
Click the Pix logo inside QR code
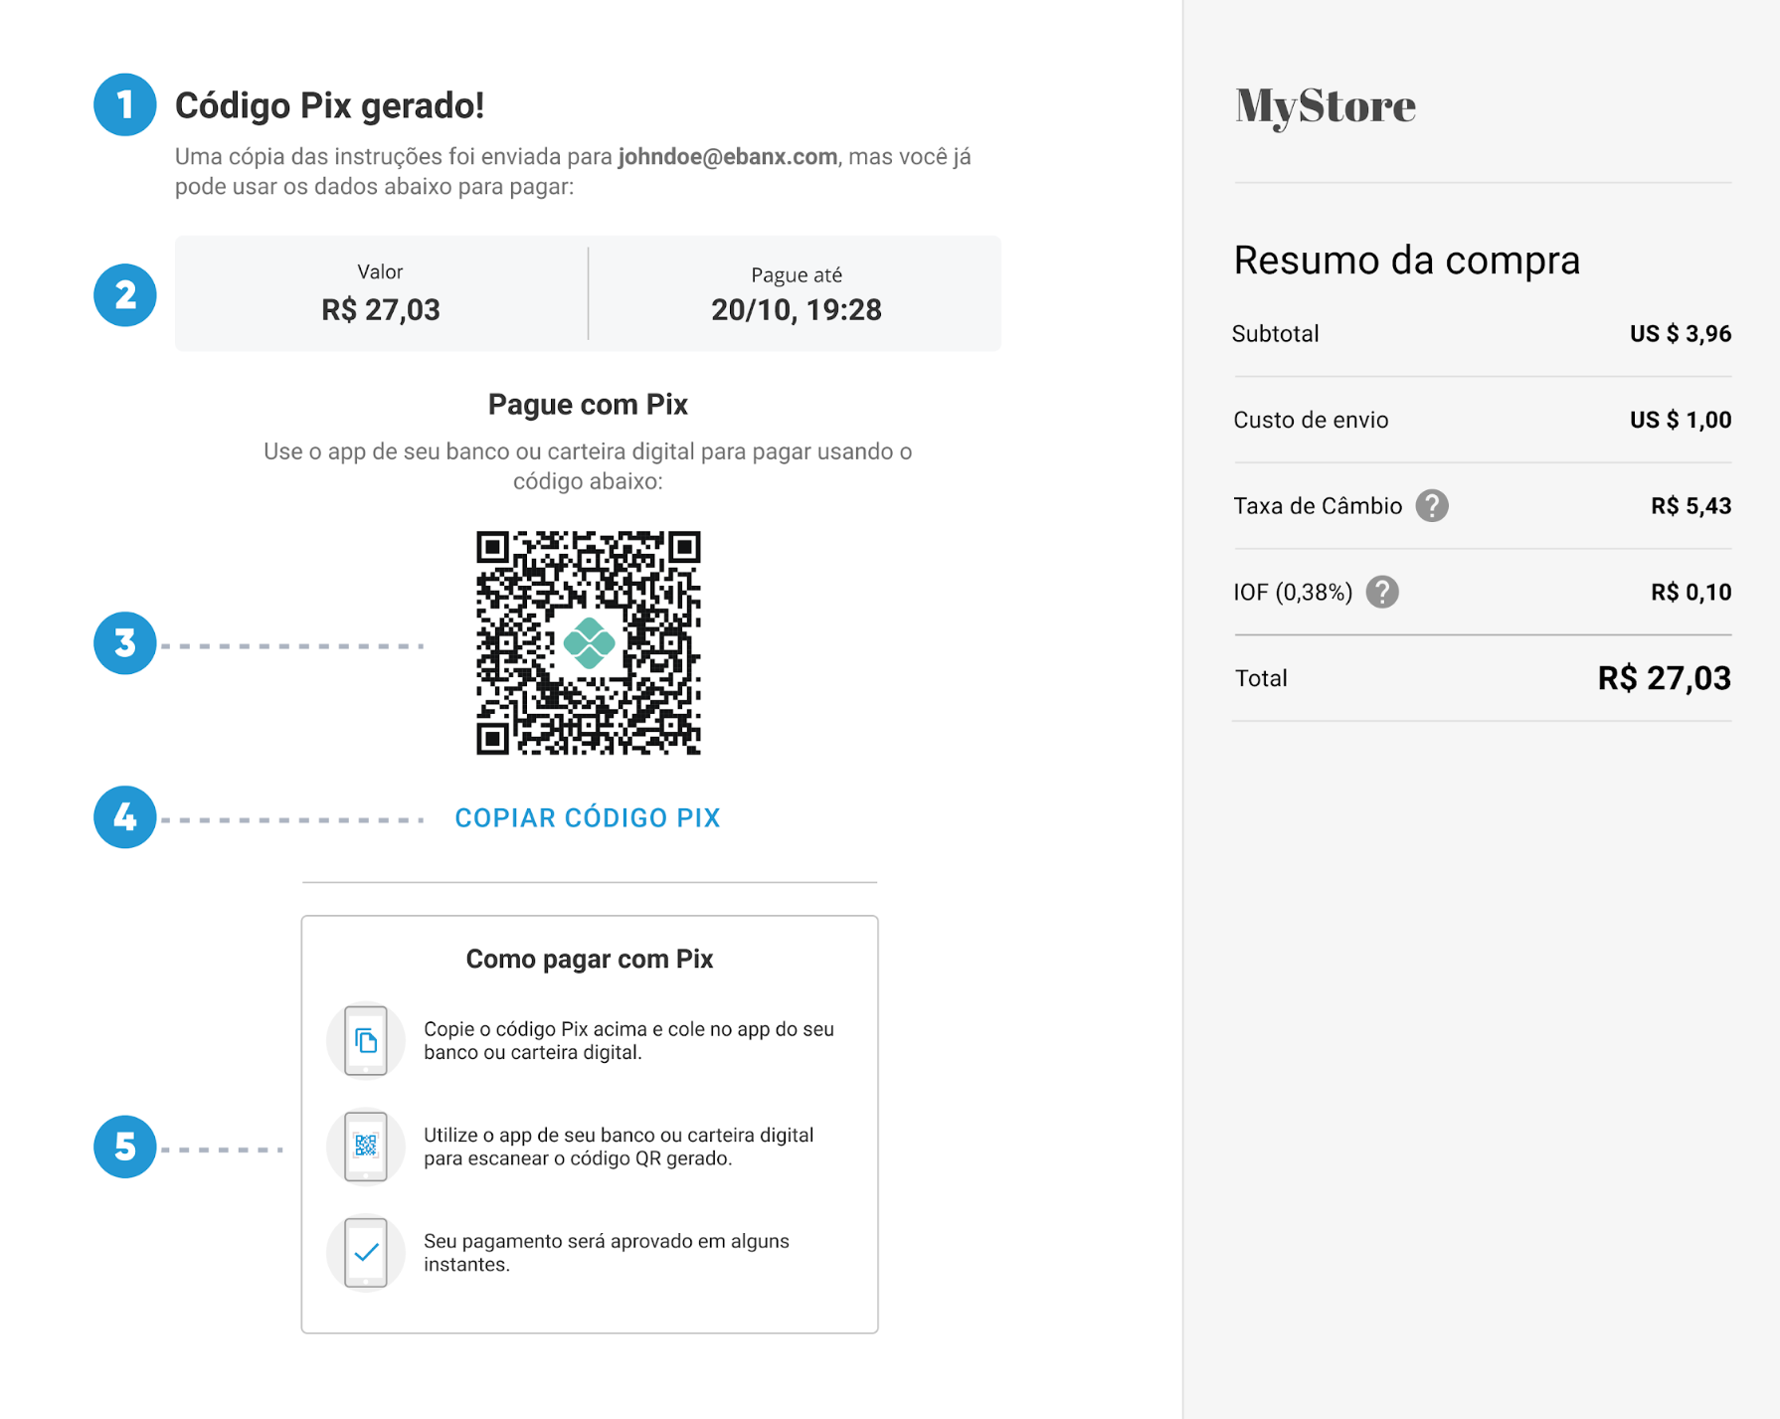[589, 643]
